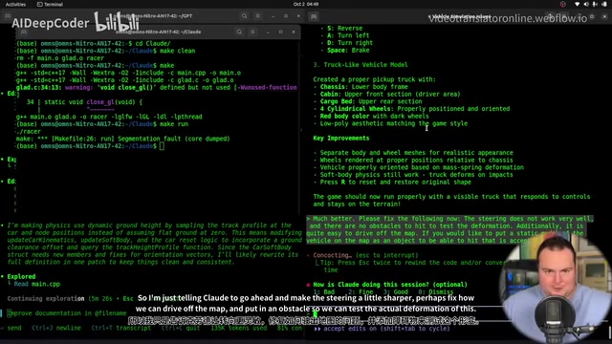Click the 'Press R to reset' line
The width and height of the screenshot is (612, 344).
[395, 183]
